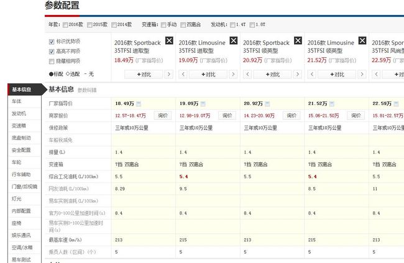Toggle 2016款 year filter checkbox
The width and height of the screenshot is (404, 263).
[x=65, y=25]
